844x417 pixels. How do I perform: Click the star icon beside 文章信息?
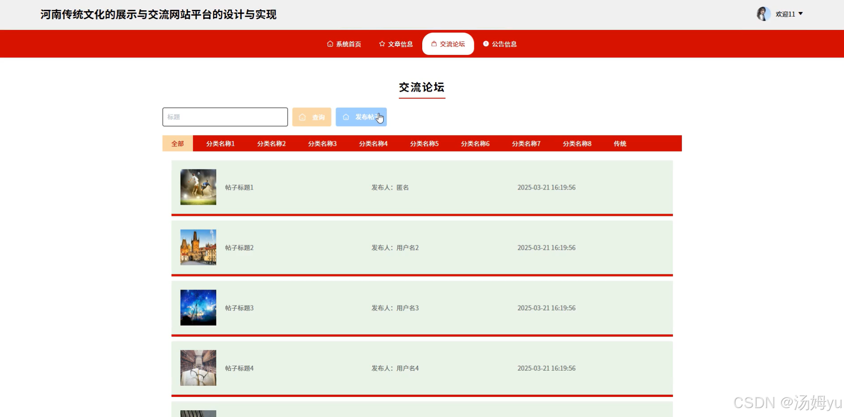(x=382, y=44)
